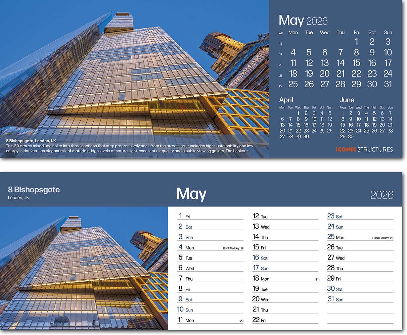Click the May 2026 header
This screenshot has width=407, height=335.
coord(303,20)
